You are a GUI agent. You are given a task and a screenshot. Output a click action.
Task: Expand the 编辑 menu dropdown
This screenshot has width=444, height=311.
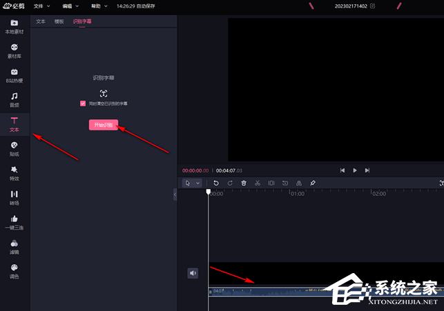coord(70,6)
